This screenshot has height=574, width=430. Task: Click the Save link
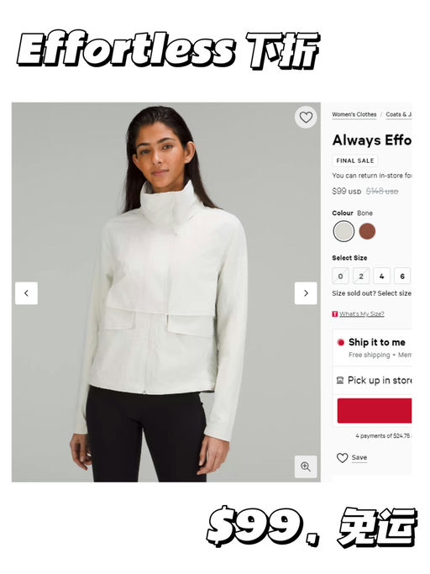(359, 457)
